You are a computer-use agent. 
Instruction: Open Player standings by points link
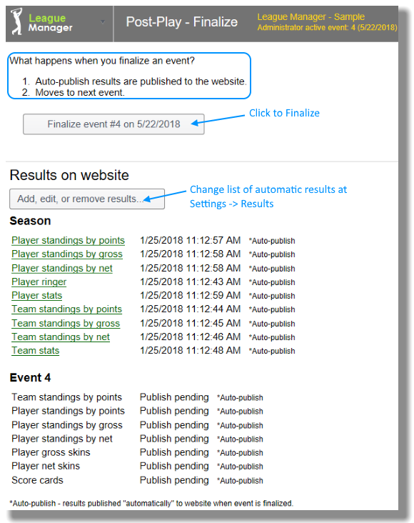pos(68,240)
